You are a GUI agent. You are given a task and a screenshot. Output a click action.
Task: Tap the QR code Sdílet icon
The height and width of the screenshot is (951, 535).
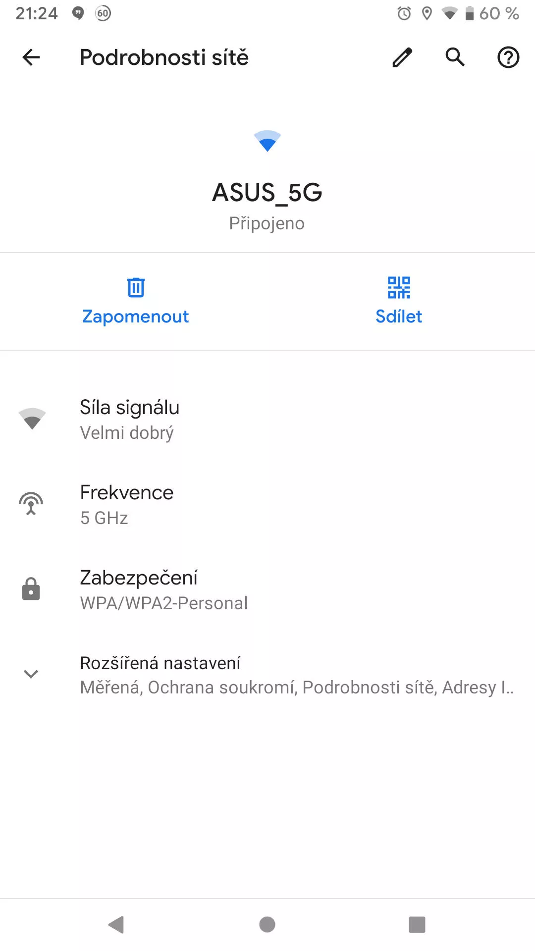[399, 287]
